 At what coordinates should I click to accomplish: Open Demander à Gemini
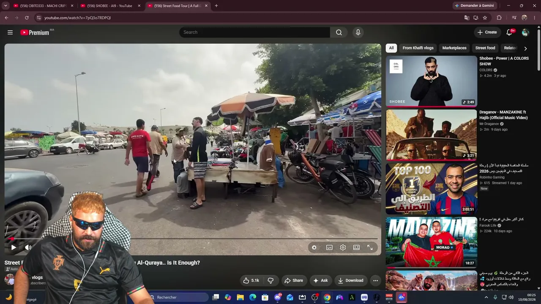click(x=474, y=6)
